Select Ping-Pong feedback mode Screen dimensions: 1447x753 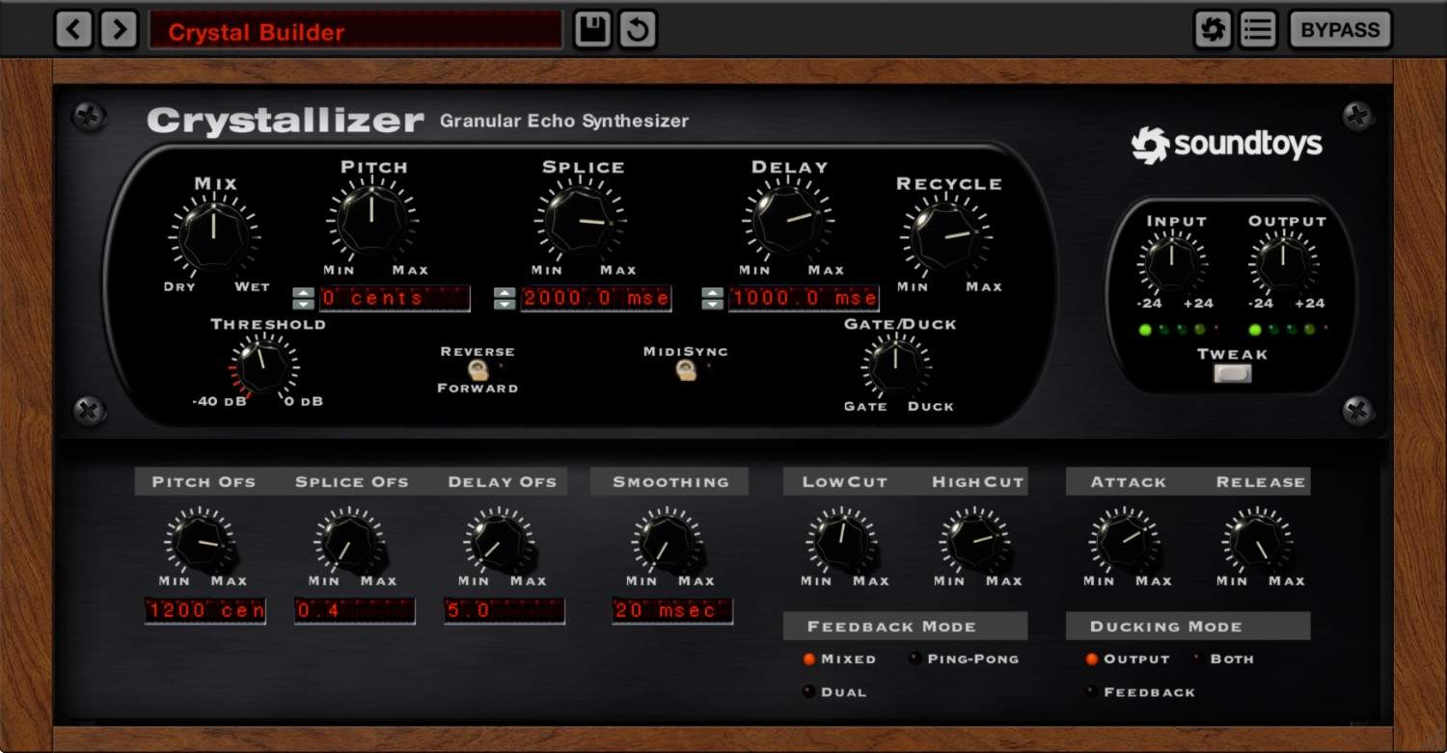[914, 659]
